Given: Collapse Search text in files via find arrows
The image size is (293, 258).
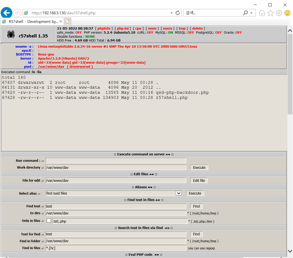Looking at the screenshot, I should [x=167, y=228].
